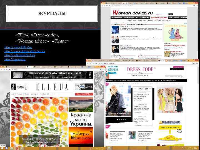Open the ELLE Platinum OTP Bank banner
200x150 pixels.
[x=52, y=75]
